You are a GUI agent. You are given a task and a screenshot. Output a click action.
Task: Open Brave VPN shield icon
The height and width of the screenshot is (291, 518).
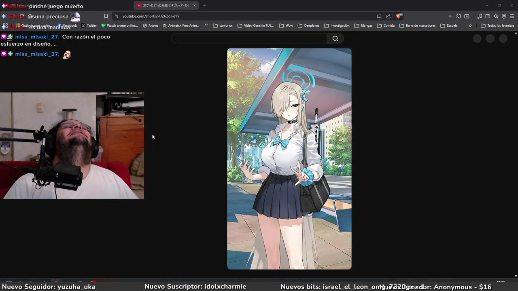[504, 16]
